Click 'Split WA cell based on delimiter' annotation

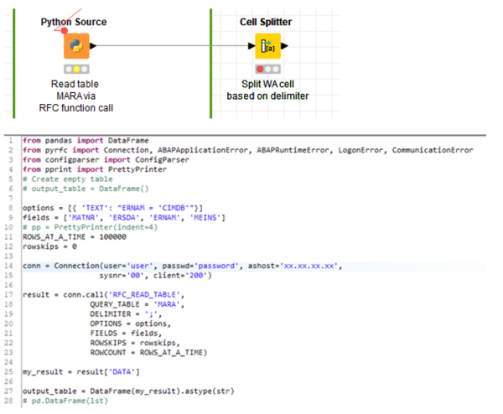tap(267, 90)
